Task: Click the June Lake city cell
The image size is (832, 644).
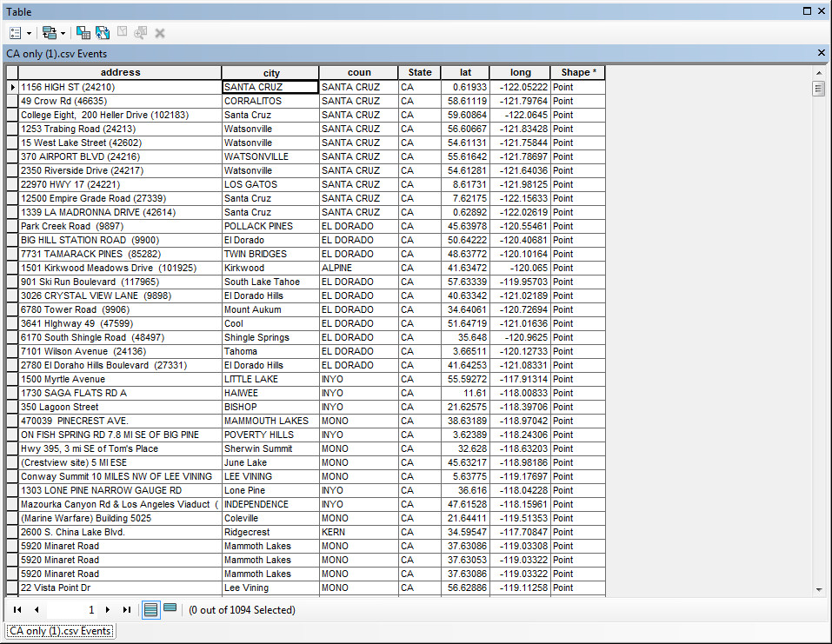Action: 270,462
